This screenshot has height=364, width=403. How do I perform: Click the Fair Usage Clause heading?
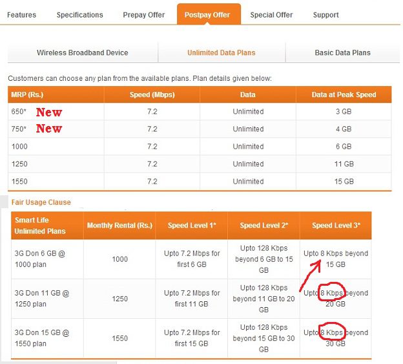[x=41, y=202]
